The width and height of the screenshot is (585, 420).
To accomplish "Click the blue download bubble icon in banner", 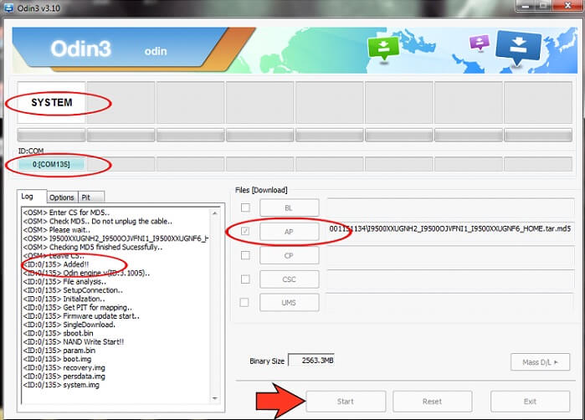I will click(x=518, y=47).
